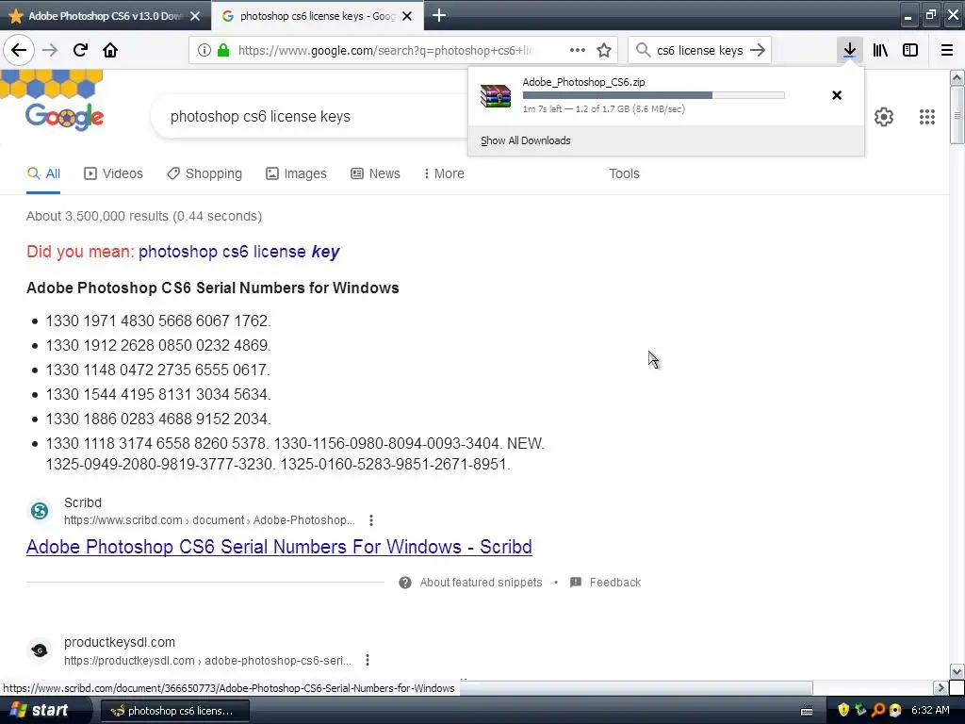Click the vertical scrollbar up arrow

click(x=957, y=77)
